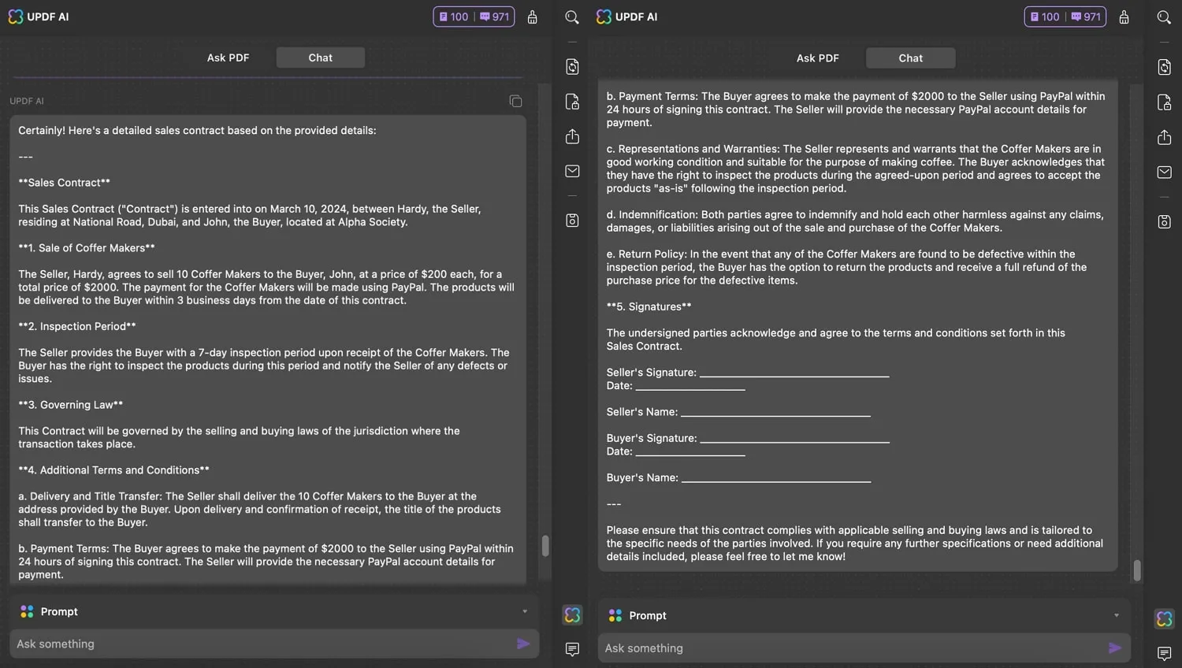Viewport: 1182px width, 668px height.
Task: Open the right panel Prompt dropdown
Action: point(1116,615)
